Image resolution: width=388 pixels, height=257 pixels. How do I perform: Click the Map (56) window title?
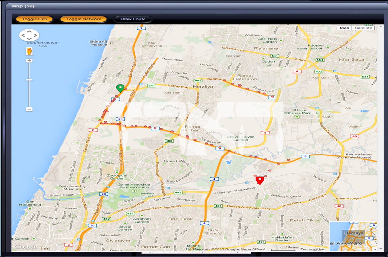point(23,6)
